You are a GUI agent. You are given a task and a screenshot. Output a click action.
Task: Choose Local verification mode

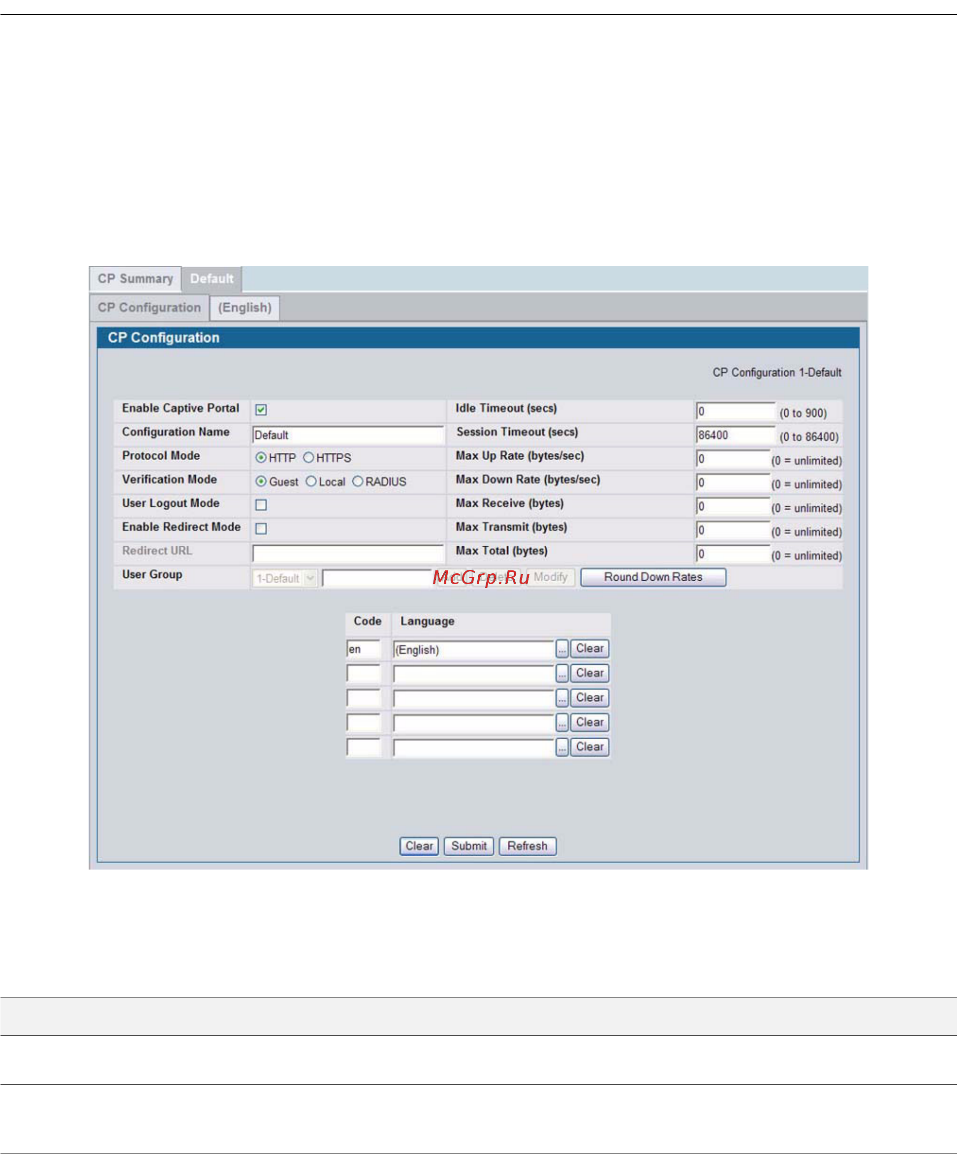[311, 481]
